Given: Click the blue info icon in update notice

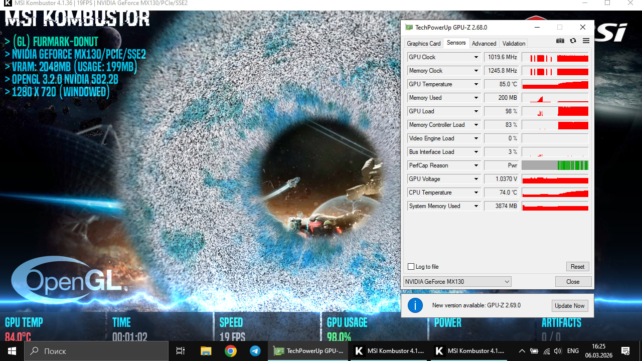Looking at the screenshot, I should pyautogui.click(x=415, y=305).
